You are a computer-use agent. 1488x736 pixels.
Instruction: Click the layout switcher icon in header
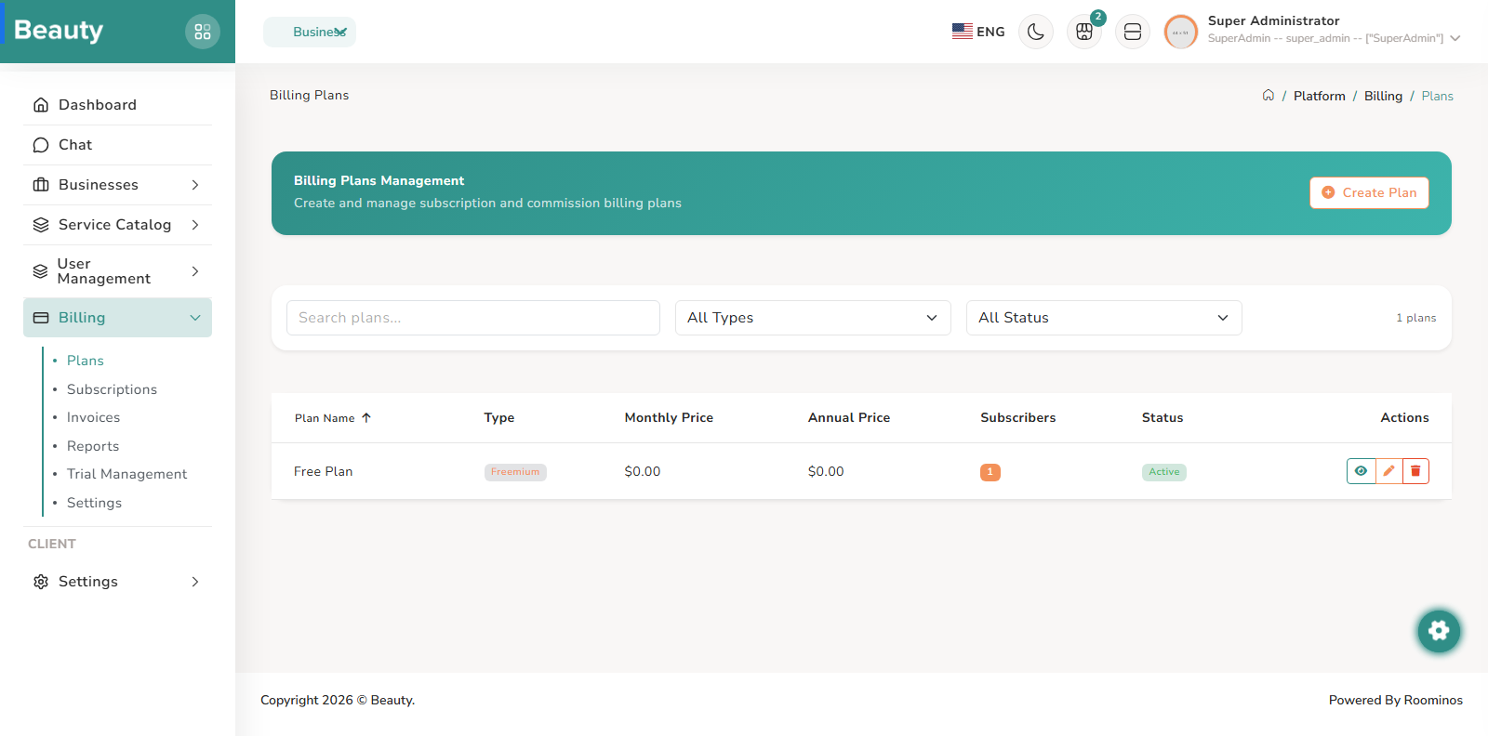[1133, 32]
